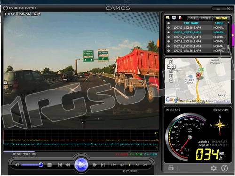Screen dimensions: 235x176
Task: Stop video playback
Action: [49, 165]
